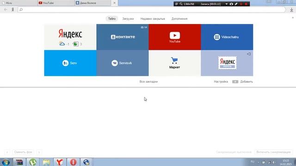Select the Дима Волков browser tab

tap(92, 3)
